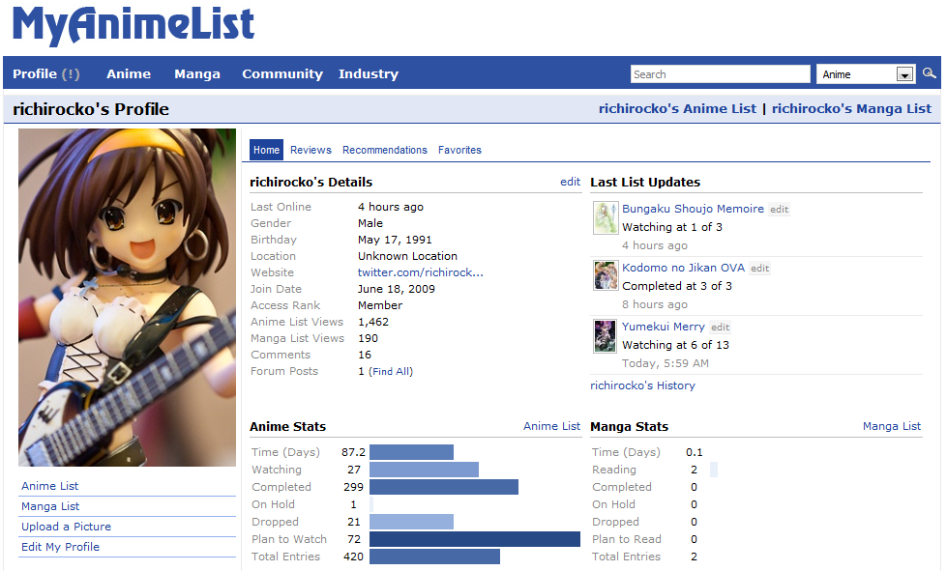
Task: Open richirocko's Anime List header link
Action: point(677,108)
